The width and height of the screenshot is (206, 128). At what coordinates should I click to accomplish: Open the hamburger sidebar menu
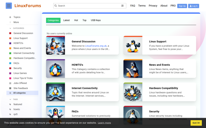(9, 5)
